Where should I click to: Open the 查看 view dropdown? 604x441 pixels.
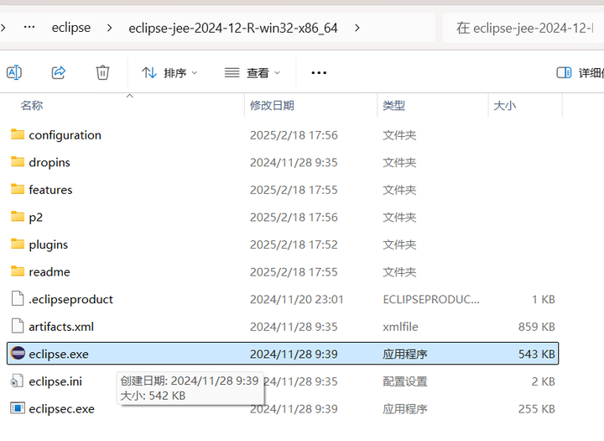point(253,72)
